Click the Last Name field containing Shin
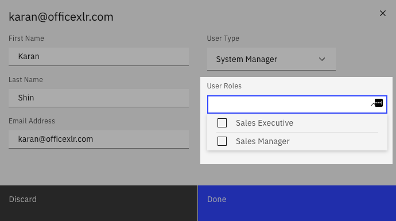This screenshot has width=396, height=221. click(x=99, y=98)
